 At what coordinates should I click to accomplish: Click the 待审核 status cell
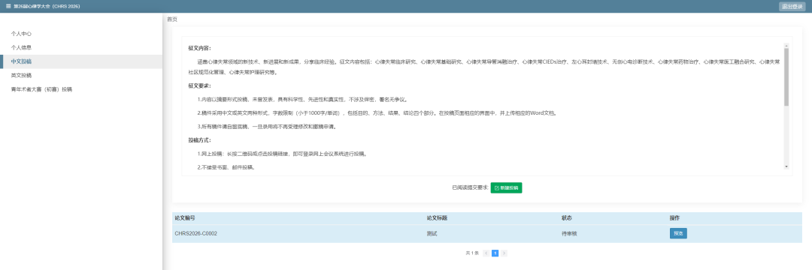570,233
